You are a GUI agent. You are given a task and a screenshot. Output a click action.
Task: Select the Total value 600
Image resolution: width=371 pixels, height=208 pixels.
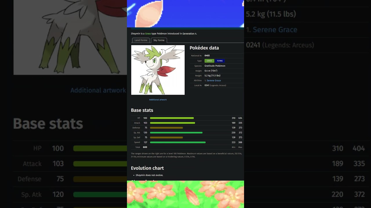[145, 147]
